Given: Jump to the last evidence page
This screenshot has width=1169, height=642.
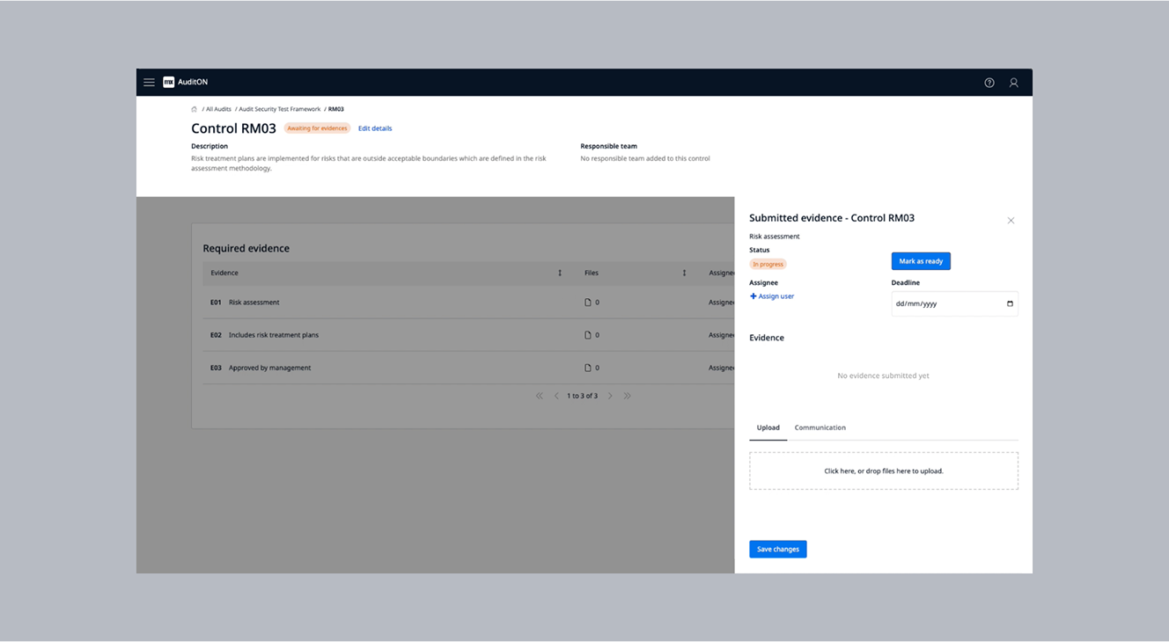Looking at the screenshot, I should pyautogui.click(x=627, y=396).
